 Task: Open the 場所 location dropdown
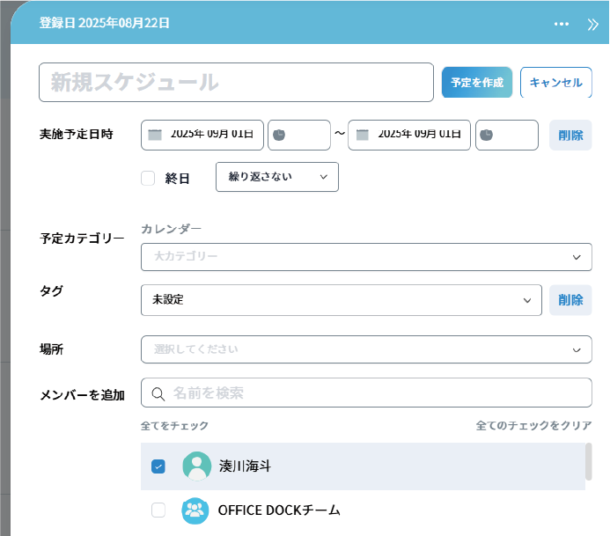pyautogui.click(x=365, y=349)
